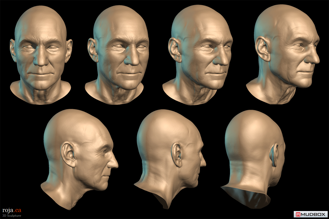This screenshot has height=219, width=329.
Task: Select the bottom-left side profile head render
Action: [79, 159]
